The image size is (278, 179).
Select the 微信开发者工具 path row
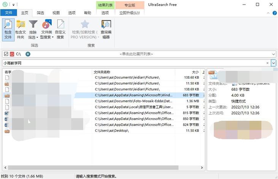(104, 107)
